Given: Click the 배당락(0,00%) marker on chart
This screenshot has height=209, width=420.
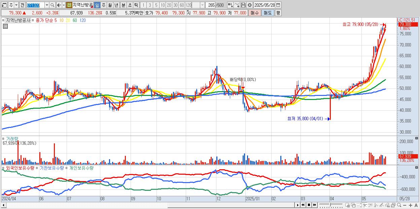Looking at the screenshot, I should [243, 80].
